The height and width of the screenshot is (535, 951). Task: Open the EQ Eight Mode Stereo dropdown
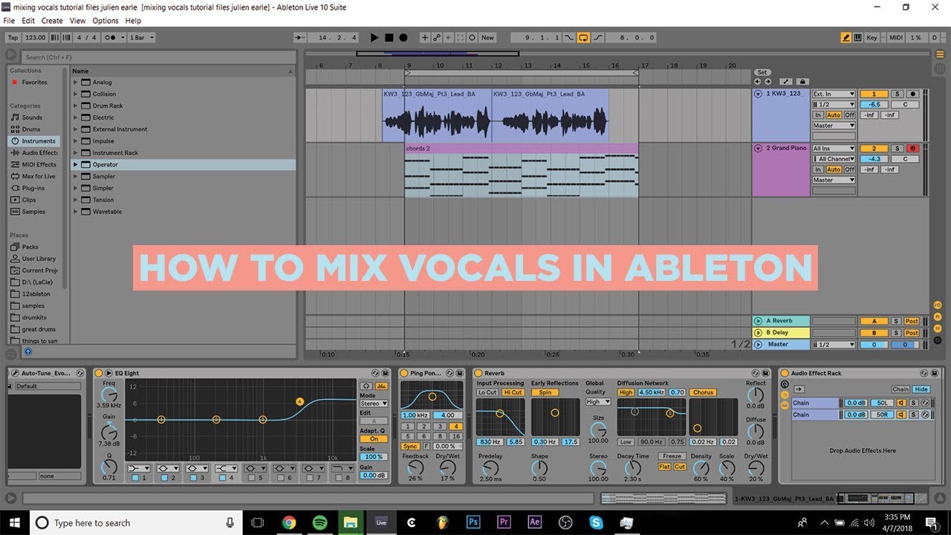coord(374,403)
